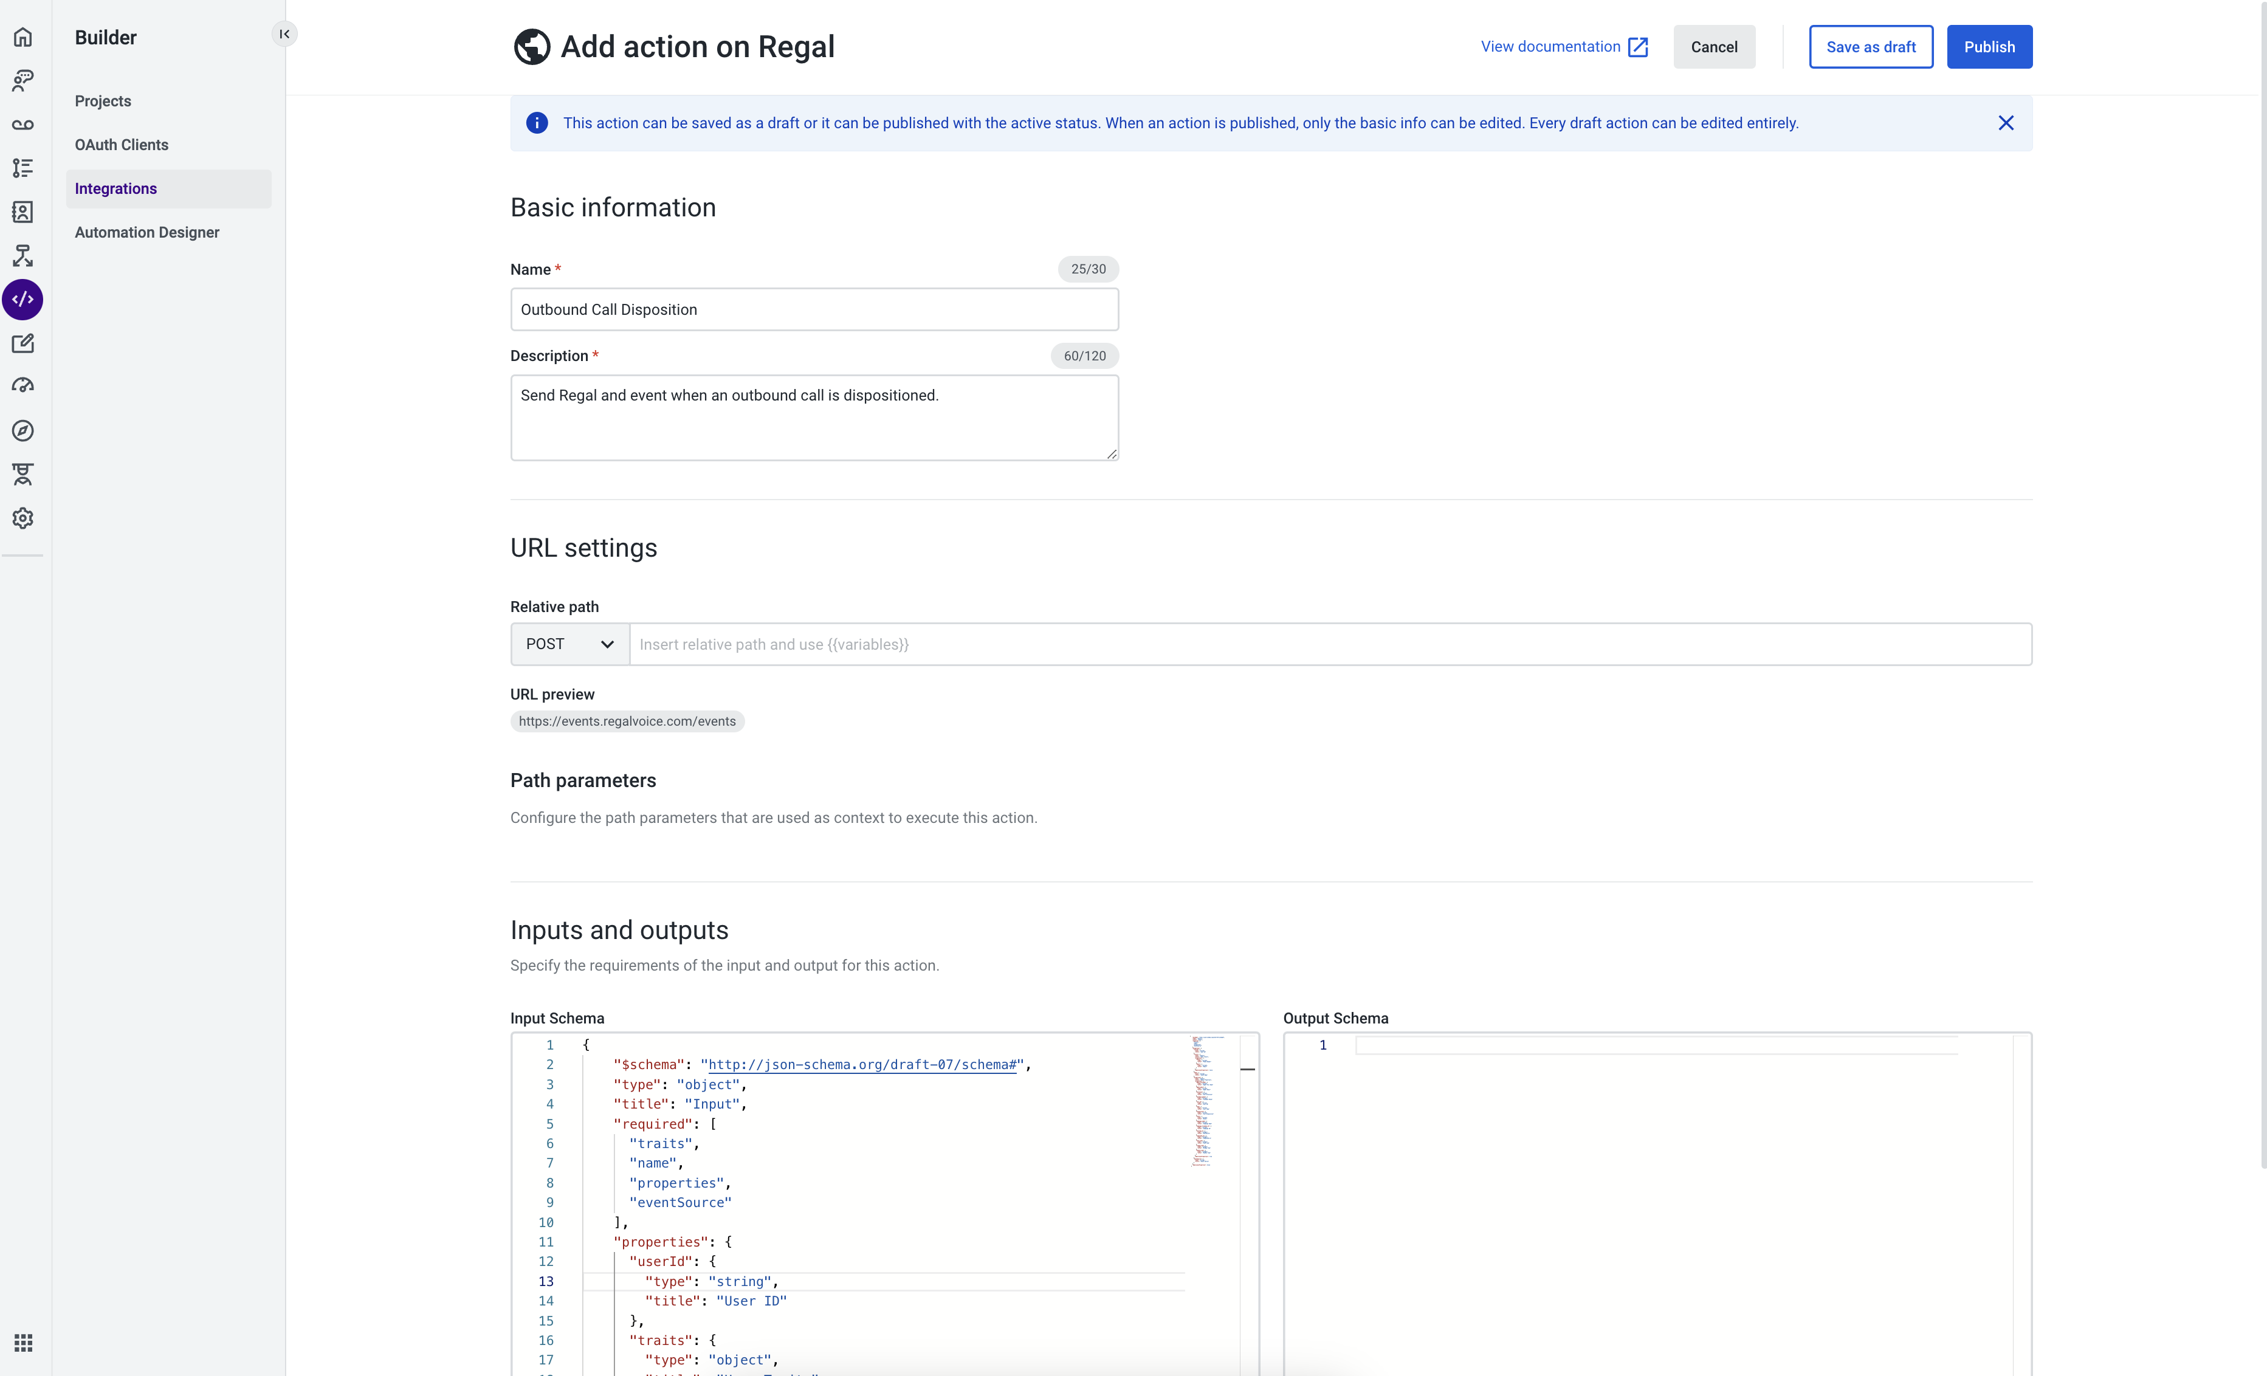The height and width of the screenshot is (1376, 2267).
Task: Click the "eventSource" line in Input Schema
Action: [680, 1202]
